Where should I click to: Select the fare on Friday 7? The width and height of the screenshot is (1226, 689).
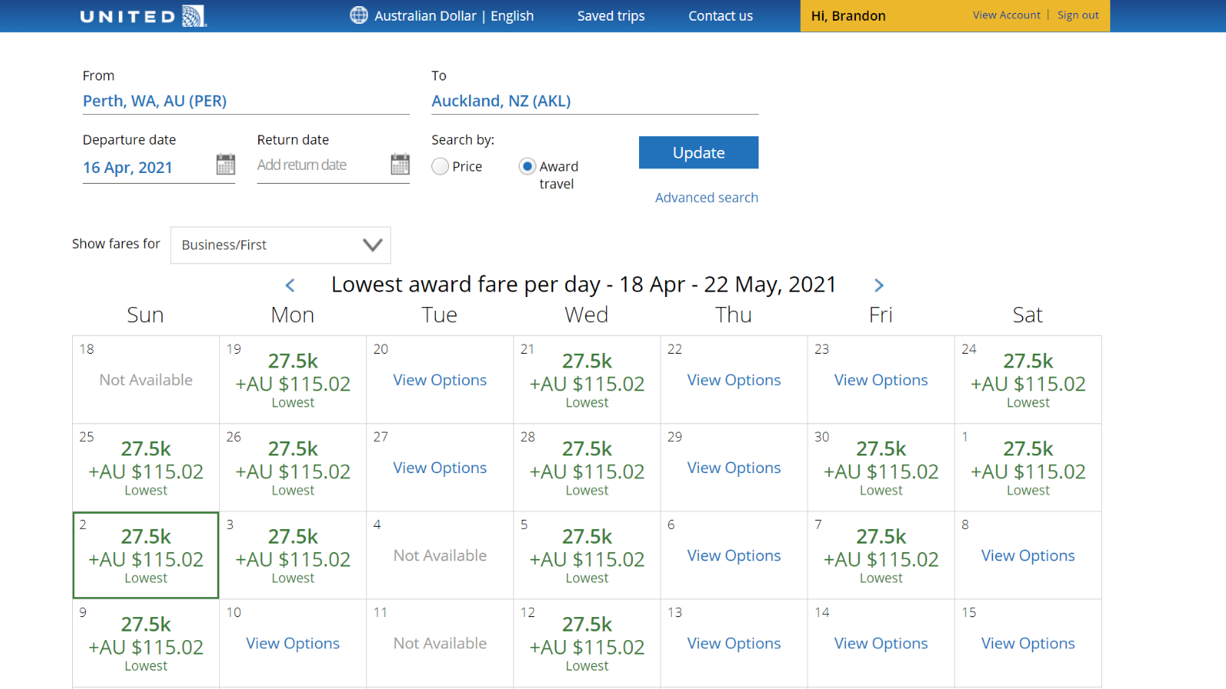click(881, 555)
